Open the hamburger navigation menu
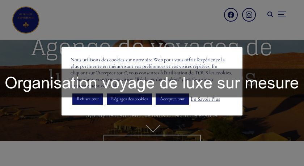Viewport: 304px width, 166px height. pos(282,14)
